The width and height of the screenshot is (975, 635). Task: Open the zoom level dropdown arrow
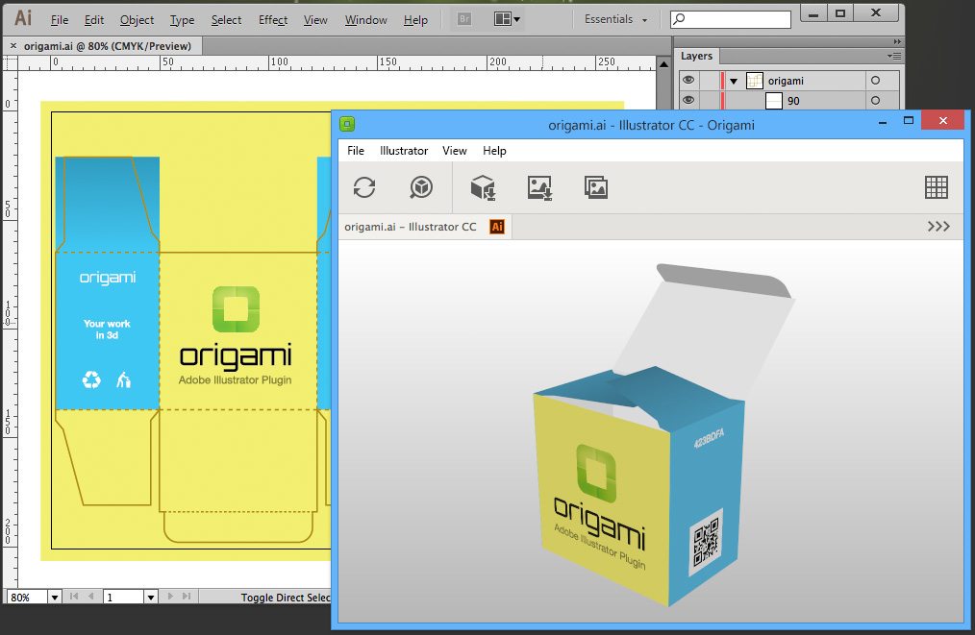(55, 598)
